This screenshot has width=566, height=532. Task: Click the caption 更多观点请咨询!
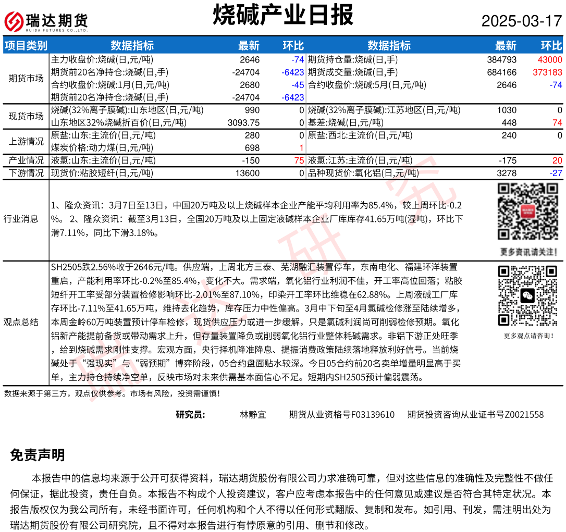pyautogui.click(x=528, y=336)
